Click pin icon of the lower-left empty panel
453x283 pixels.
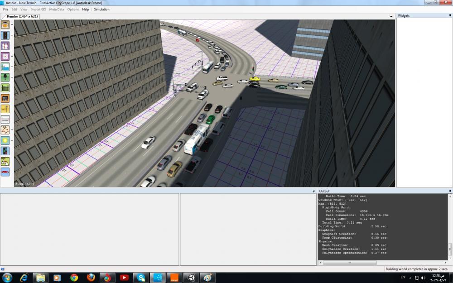pyautogui.click(x=314, y=191)
